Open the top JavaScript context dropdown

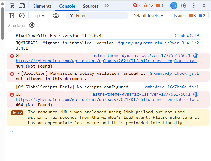[39, 16]
